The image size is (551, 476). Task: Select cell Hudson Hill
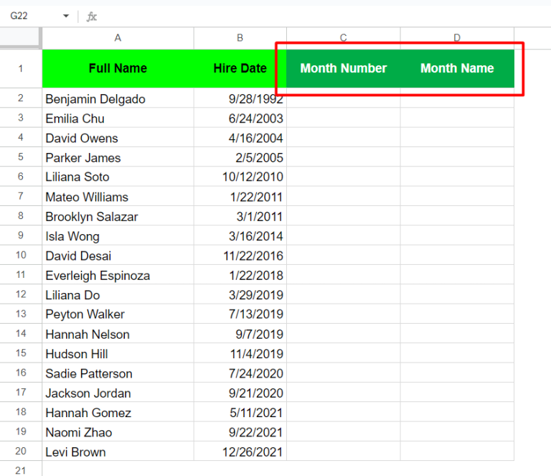(x=118, y=353)
